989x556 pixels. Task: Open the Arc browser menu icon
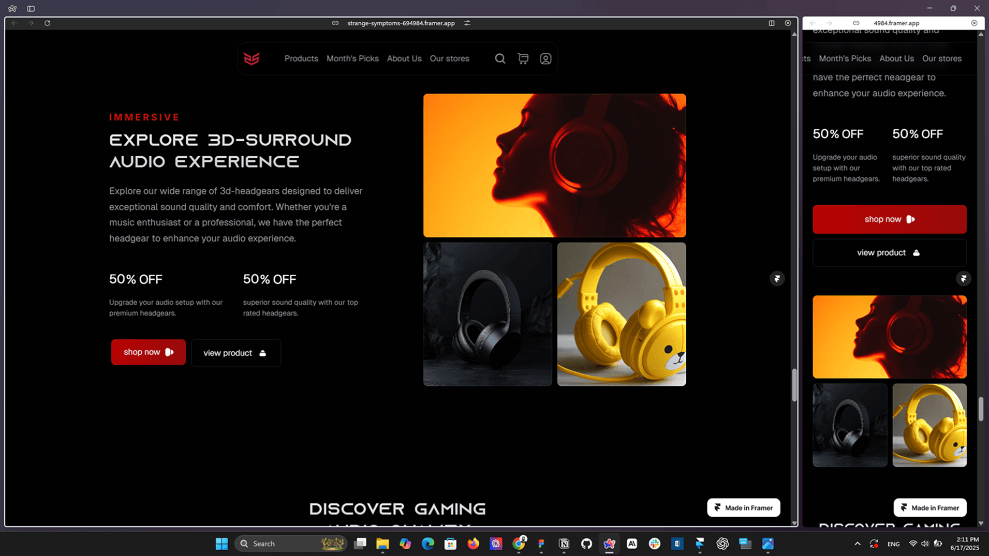[12, 8]
